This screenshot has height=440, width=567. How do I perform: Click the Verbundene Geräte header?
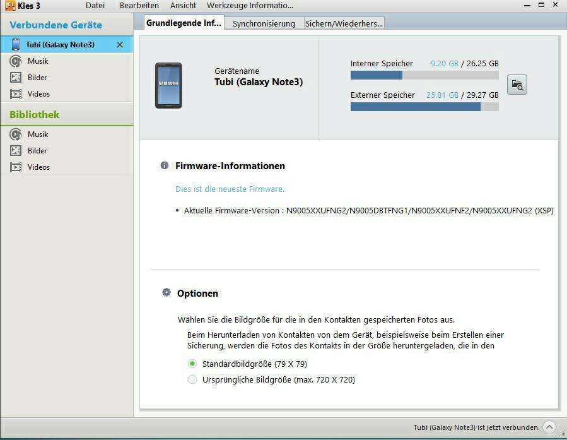tap(56, 25)
